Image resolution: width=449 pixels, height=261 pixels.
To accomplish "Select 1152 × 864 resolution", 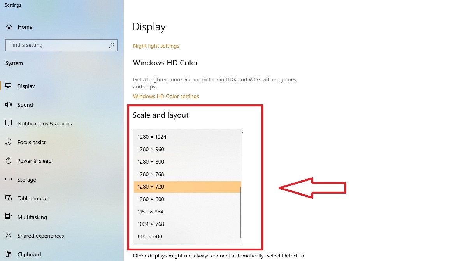I will 187,212.
